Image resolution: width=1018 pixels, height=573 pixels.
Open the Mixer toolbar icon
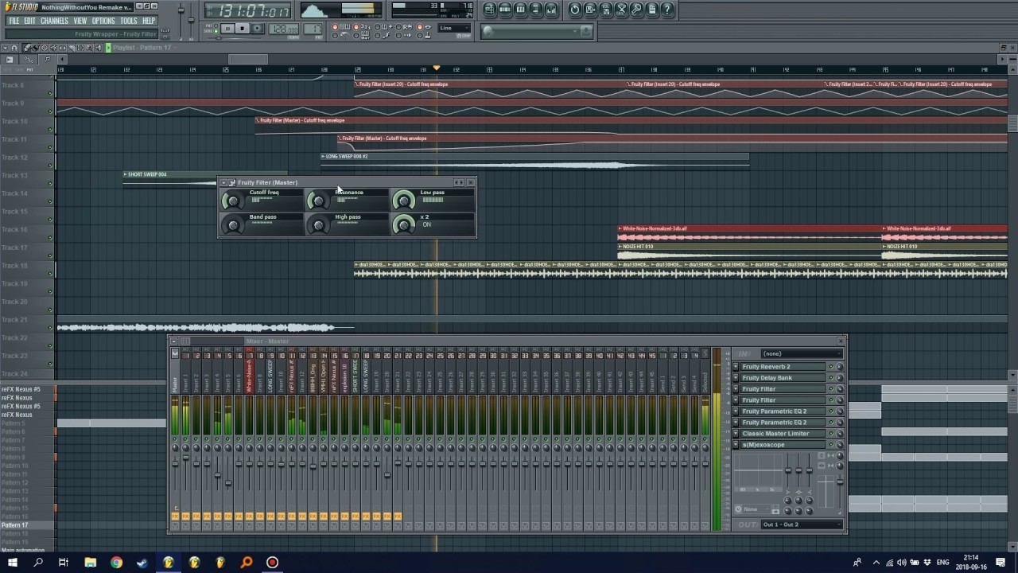pos(551,10)
